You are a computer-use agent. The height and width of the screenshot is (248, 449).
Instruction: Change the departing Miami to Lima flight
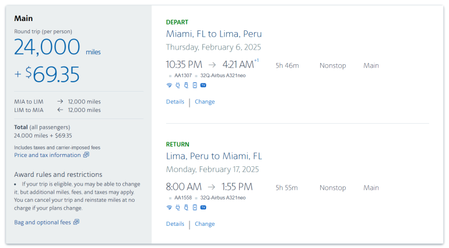click(205, 102)
